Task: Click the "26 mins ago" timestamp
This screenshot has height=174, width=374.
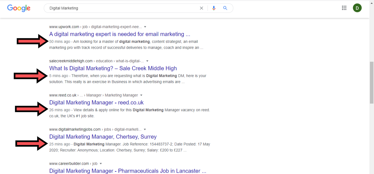Action: pyautogui.click(x=60, y=110)
